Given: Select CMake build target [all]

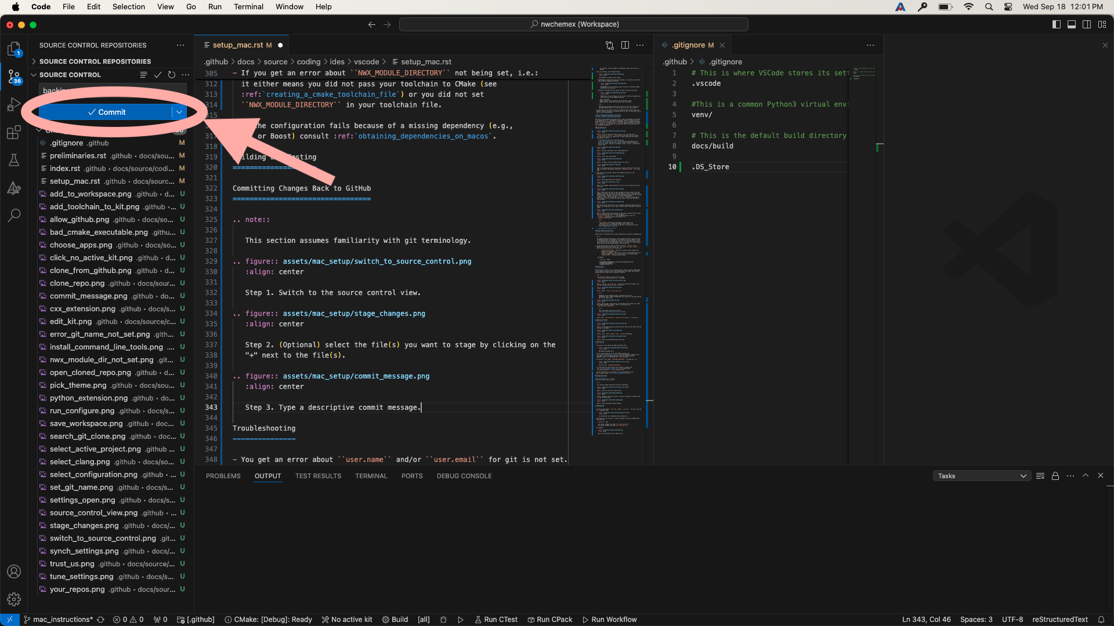Looking at the screenshot, I should point(424,620).
